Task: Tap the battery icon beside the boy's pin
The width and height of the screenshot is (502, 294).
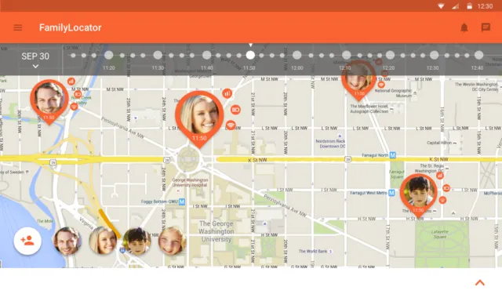Action: click(x=446, y=188)
